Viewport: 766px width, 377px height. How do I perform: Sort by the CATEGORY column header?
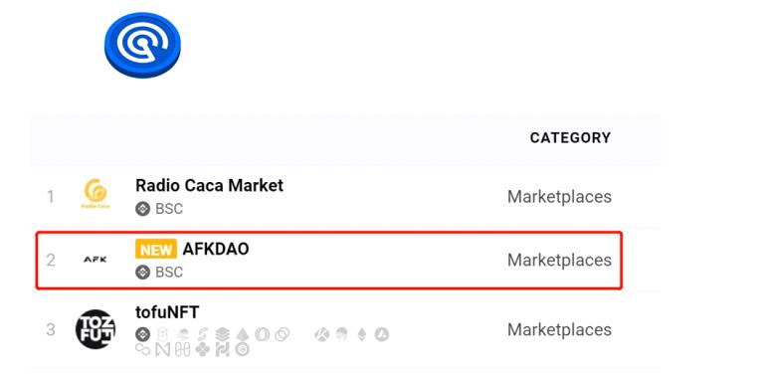[570, 137]
